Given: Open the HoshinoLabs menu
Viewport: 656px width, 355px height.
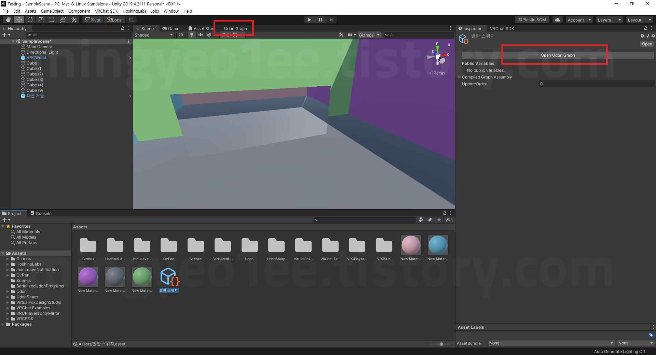Looking at the screenshot, I should coord(135,11).
